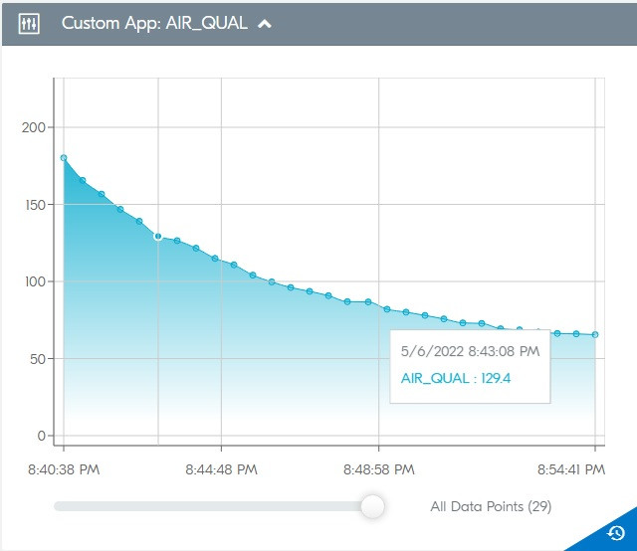Click the highlighted 129.4 data point
The height and width of the screenshot is (551, 637).
pyautogui.click(x=157, y=237)
